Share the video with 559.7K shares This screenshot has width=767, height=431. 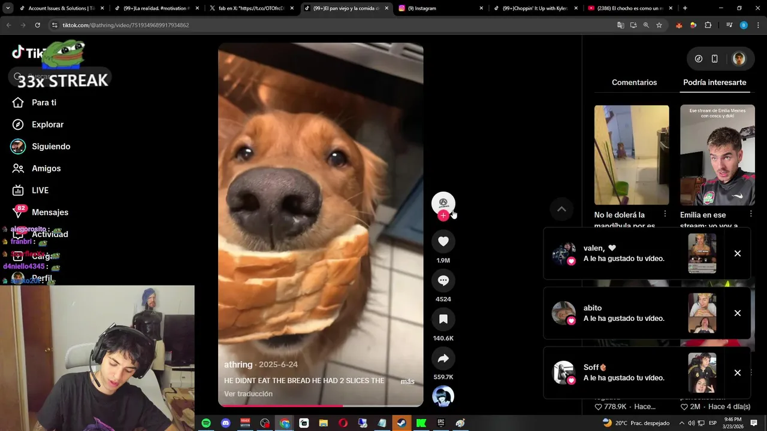(x=443, y=358)
